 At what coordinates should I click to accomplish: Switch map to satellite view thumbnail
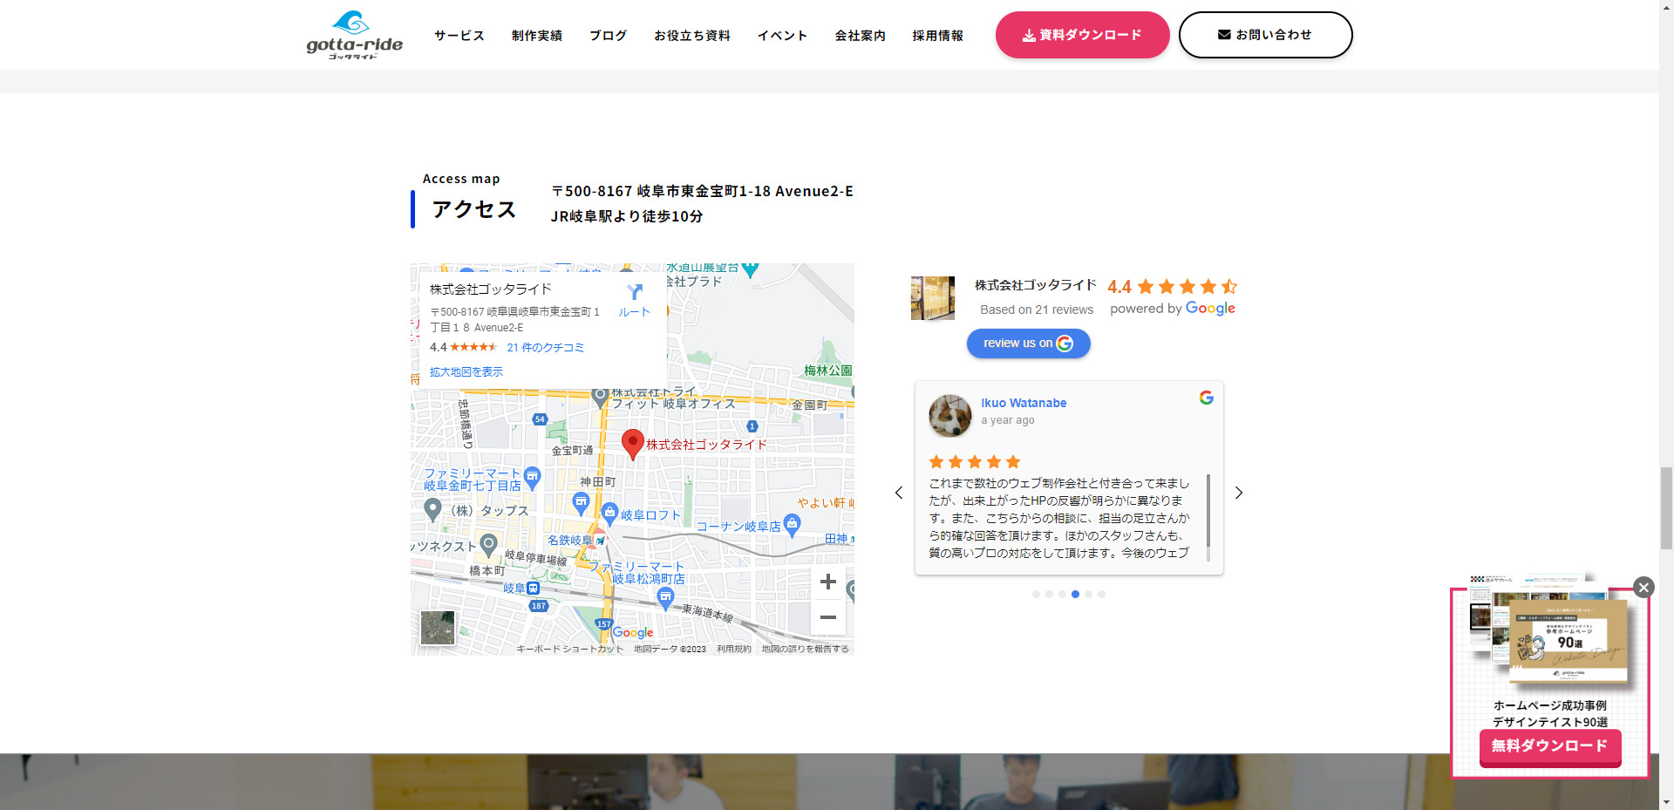click(x=438, y=628)
